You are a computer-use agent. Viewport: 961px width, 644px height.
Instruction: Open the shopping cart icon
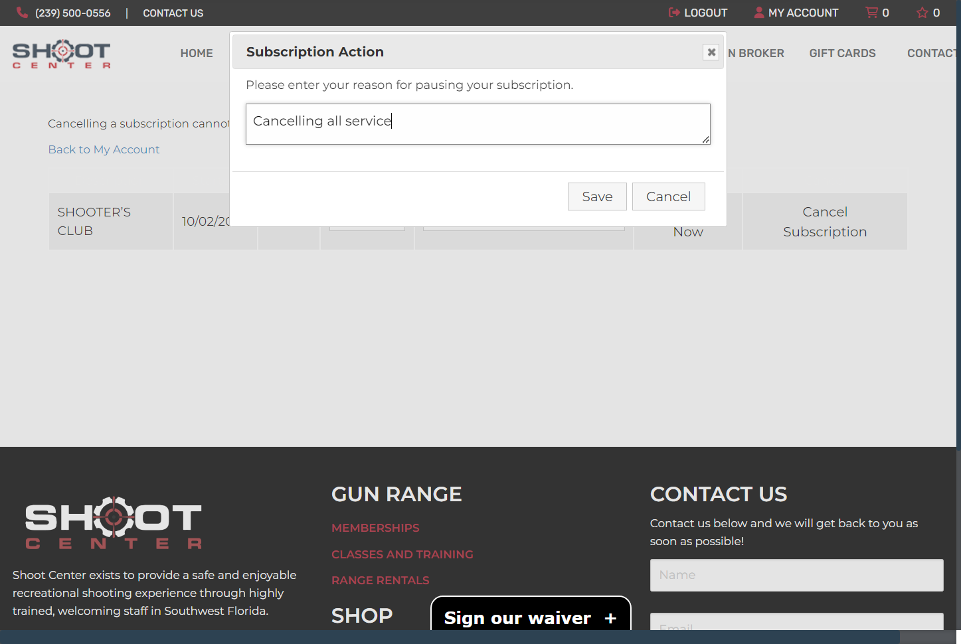[x=871, y=13]
